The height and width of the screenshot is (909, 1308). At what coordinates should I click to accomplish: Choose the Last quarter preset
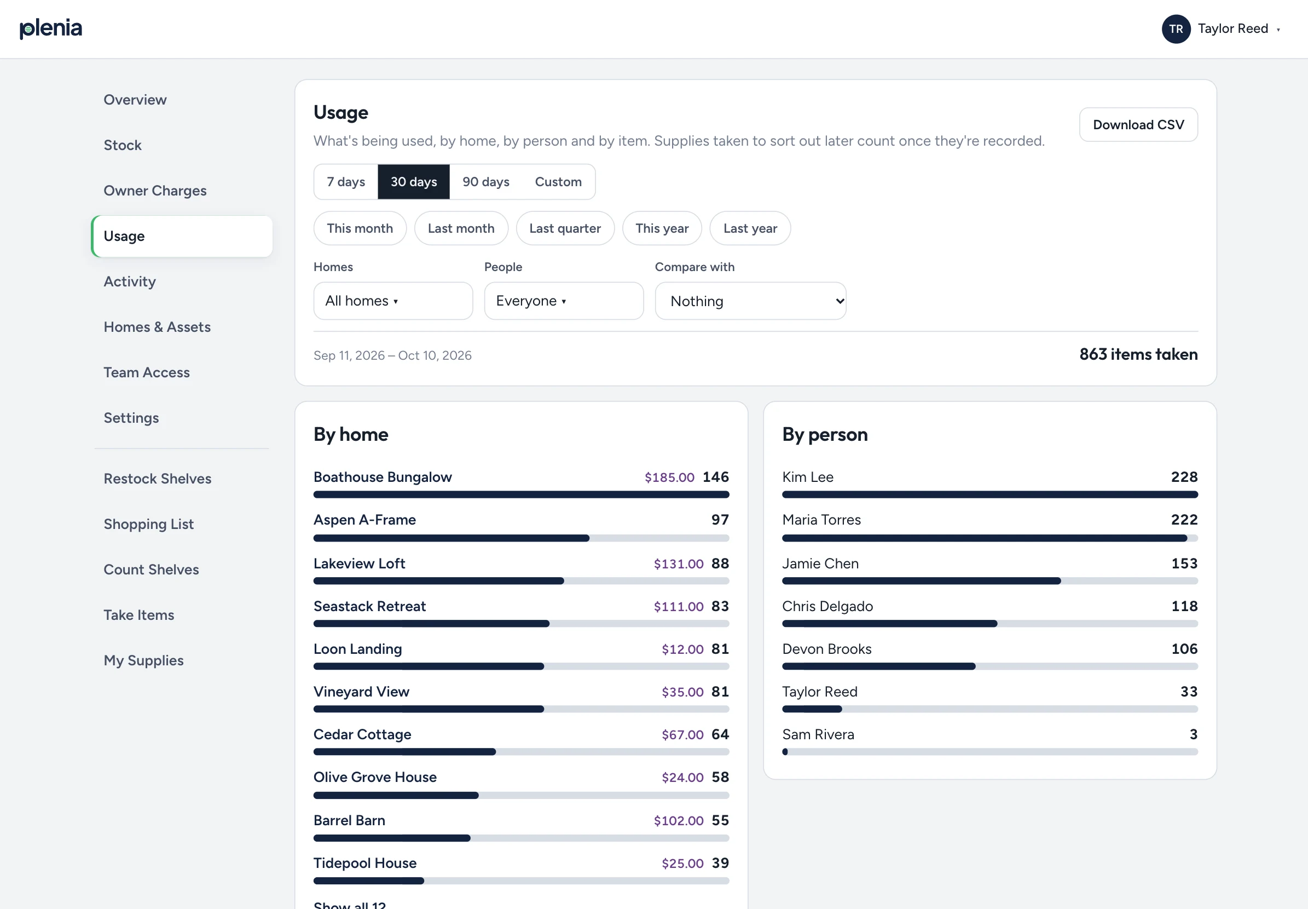(565, 228)
